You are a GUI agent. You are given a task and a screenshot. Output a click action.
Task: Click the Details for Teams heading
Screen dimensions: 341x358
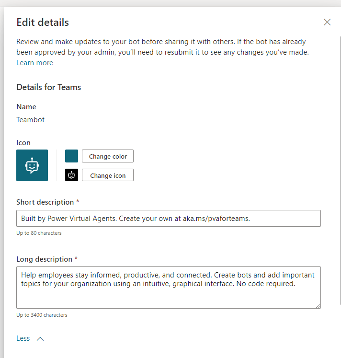[48, 87]
